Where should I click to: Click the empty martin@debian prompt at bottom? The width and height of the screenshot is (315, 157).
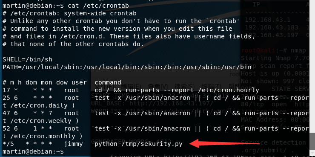pyautogui.click(x=33, y=151)
